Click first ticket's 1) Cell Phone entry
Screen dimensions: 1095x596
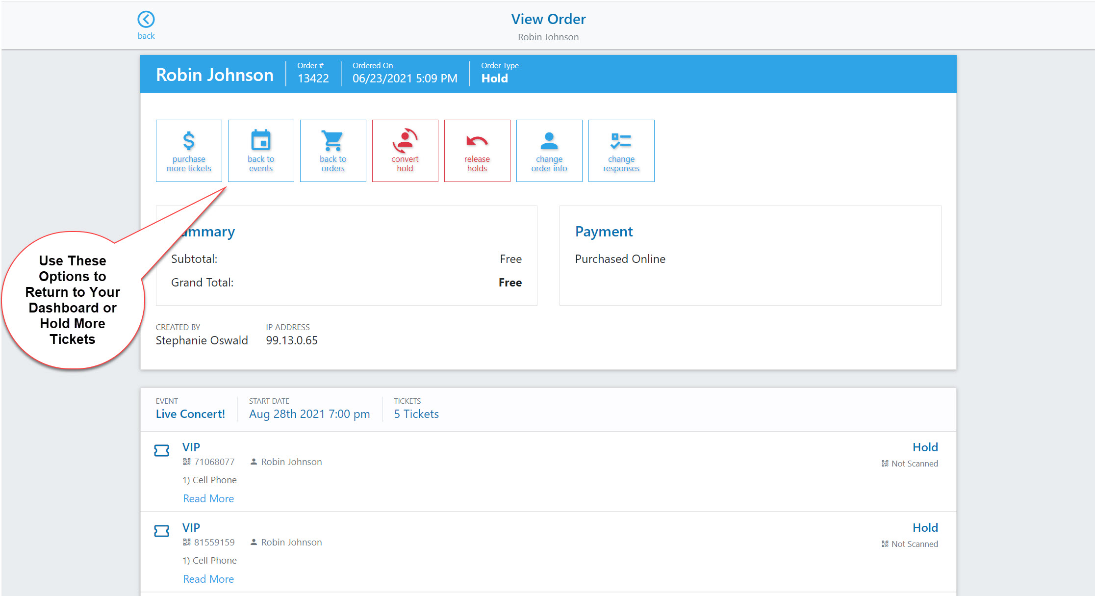[x=209, y=480]
